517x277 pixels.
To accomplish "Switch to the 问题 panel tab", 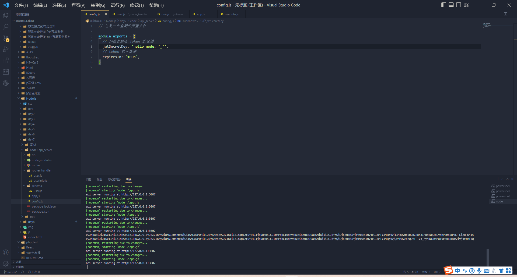I will pyautogui.click(x=89, y=179).
